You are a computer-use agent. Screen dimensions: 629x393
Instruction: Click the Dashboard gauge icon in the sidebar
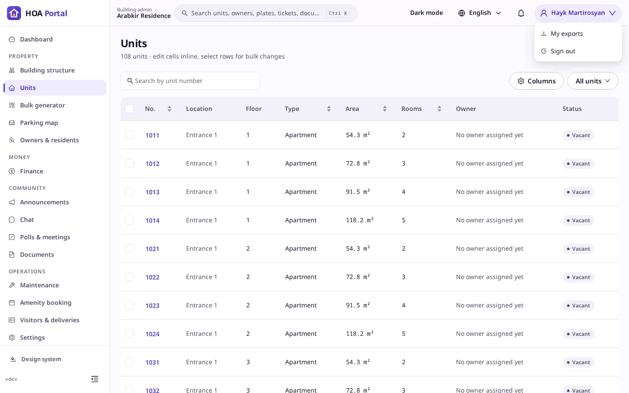tap(12, 39)
